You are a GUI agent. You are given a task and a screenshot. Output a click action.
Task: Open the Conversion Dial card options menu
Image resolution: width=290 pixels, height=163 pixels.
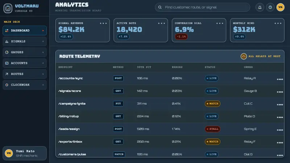click(220, 23)
